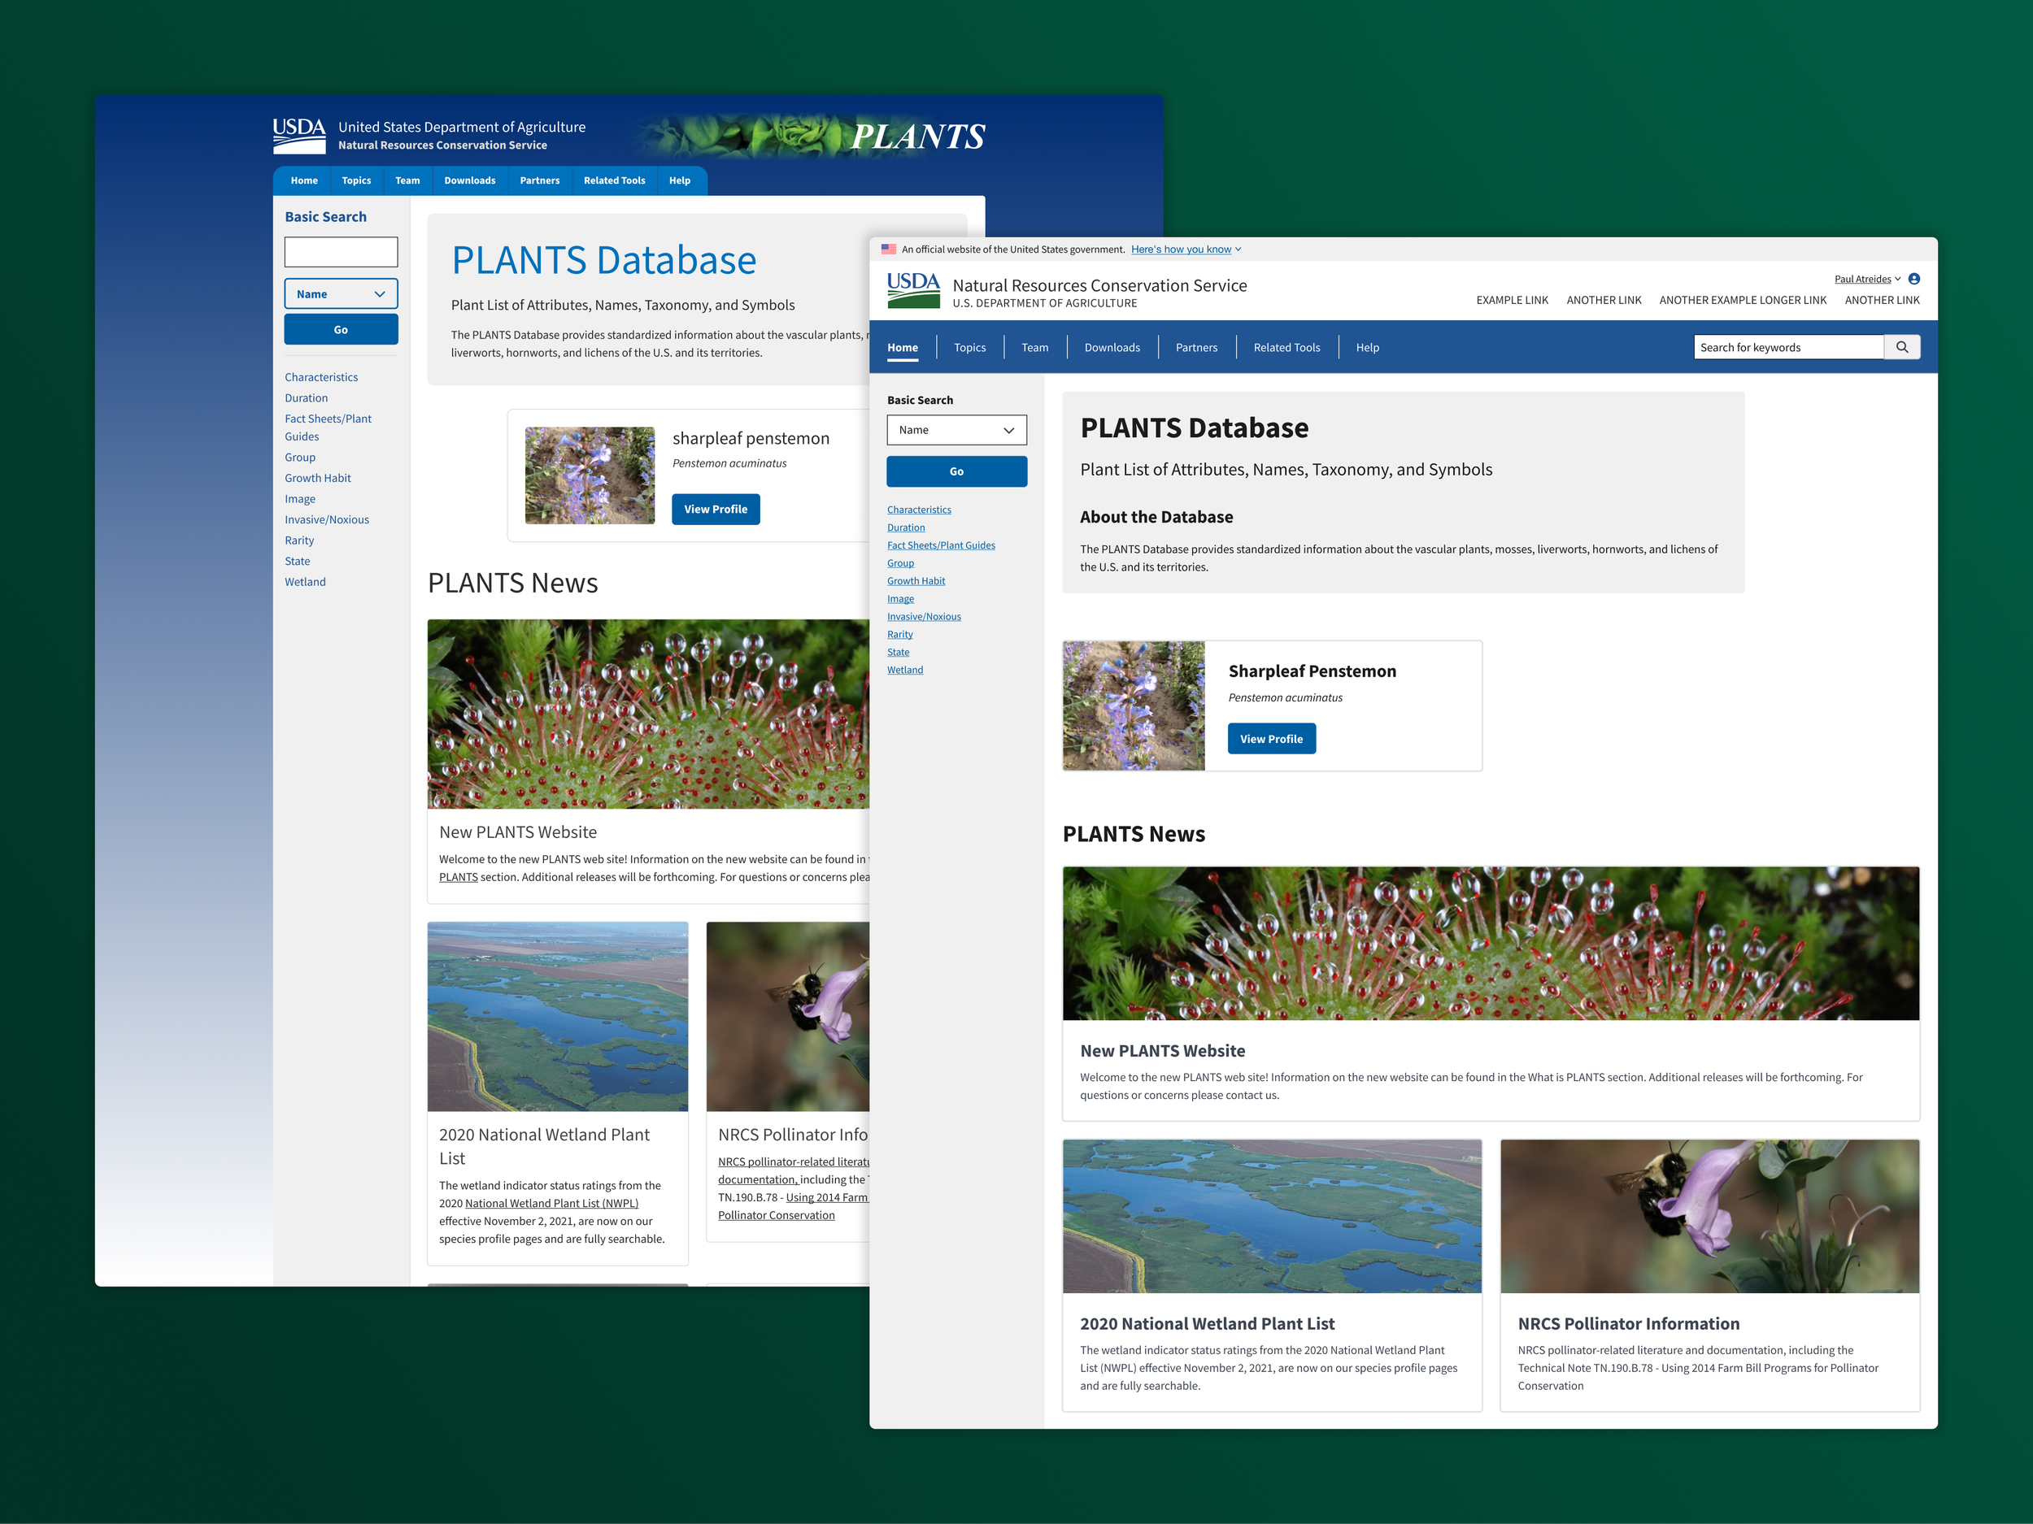Screen dimensions: 2033x1524
Task: Select Downloads tab in back window
Action: click(x=470, y=181)
